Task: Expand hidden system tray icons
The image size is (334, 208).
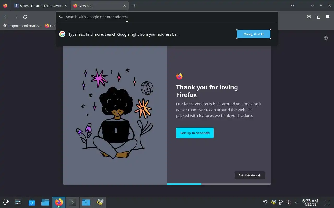Action: pos(296,202)
